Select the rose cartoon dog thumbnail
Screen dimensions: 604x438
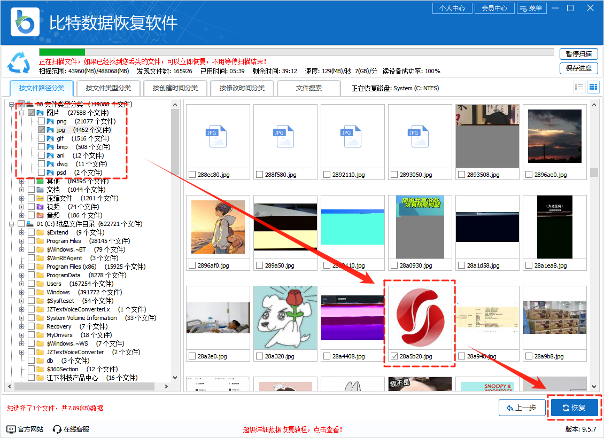[x=285, y=317]
